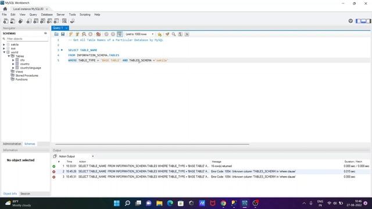Open the object inspector info icon
This screenshot has height=209, width=372.
pos(21,21)
